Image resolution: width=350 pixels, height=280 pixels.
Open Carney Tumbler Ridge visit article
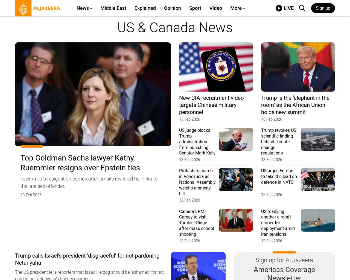(x=197, y=223)
